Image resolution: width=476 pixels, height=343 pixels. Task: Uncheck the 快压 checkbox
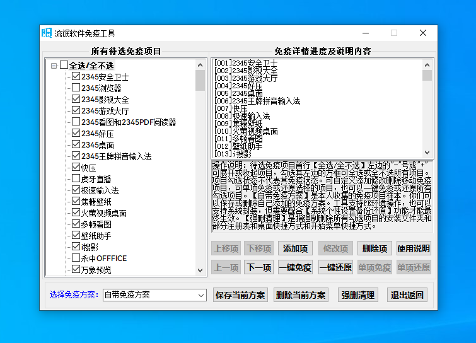(x=76, y=167)
